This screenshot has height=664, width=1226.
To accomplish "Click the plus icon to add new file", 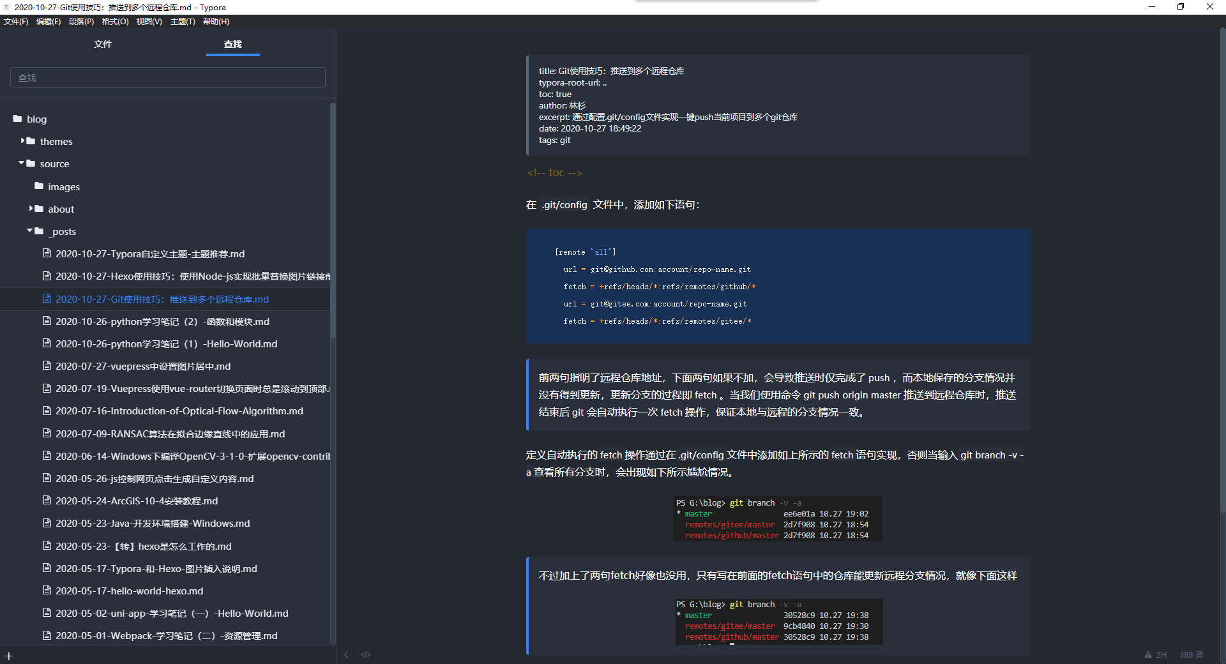I will pos(9,656).
